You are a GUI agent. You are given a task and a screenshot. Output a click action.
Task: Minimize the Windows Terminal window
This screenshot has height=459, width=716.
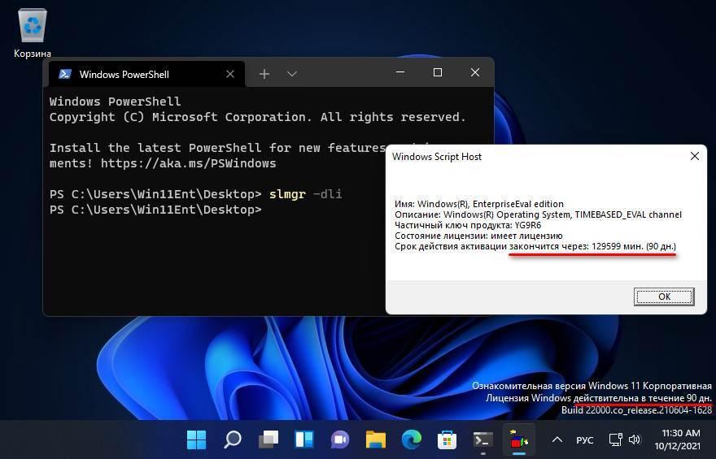[x=400, y=72]
